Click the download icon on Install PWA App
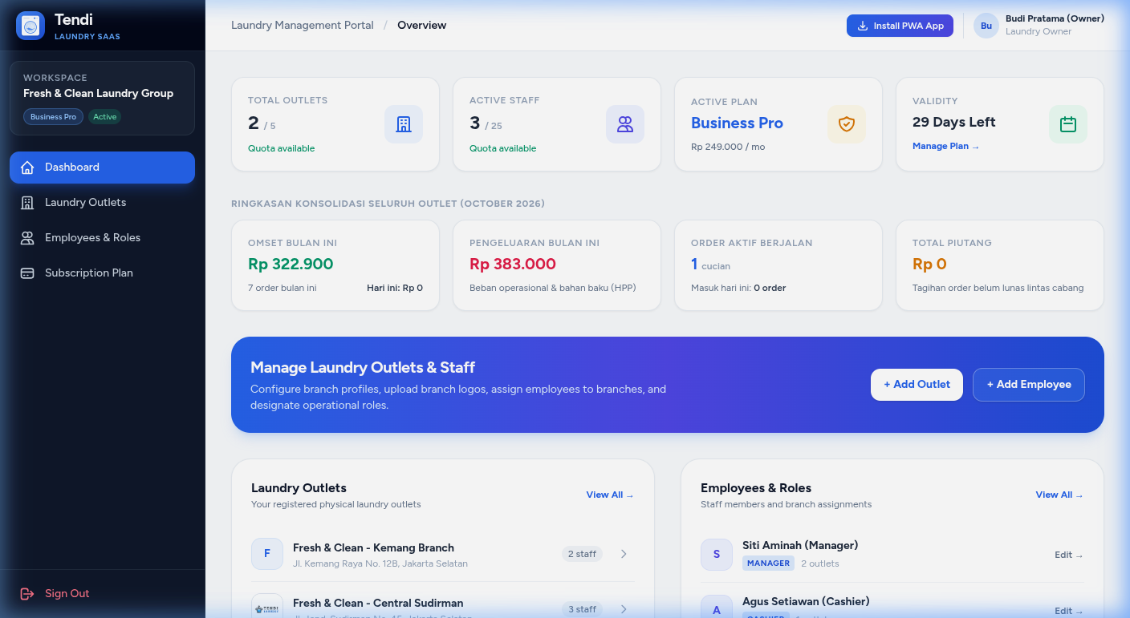This screenshot has height=618, width=1130. pos(863,26)
